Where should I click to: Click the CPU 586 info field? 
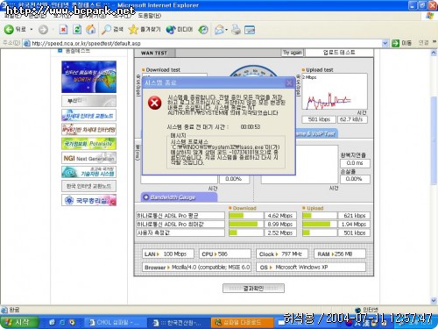tap(225, 254)
